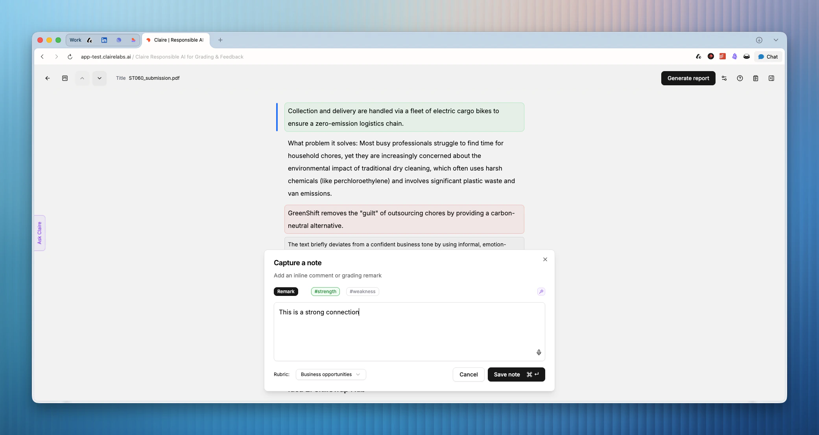Open the Ask Claire side tab
Image resolution: width=819 pixels, height=435 pixels.
point(39,233)
